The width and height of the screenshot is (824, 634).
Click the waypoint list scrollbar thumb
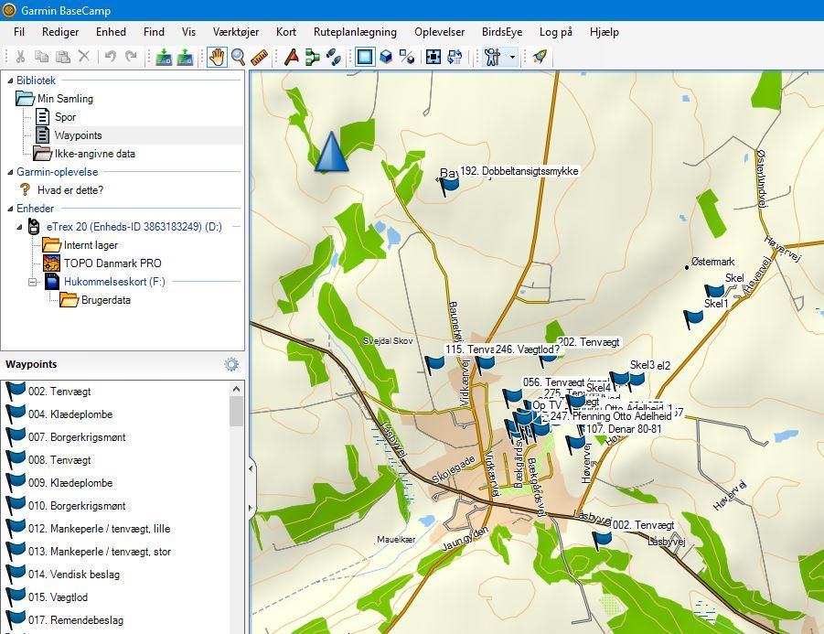[x=236, y=411]
